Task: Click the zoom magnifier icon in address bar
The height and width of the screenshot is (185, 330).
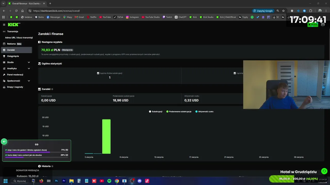Action: coord(278,11)
